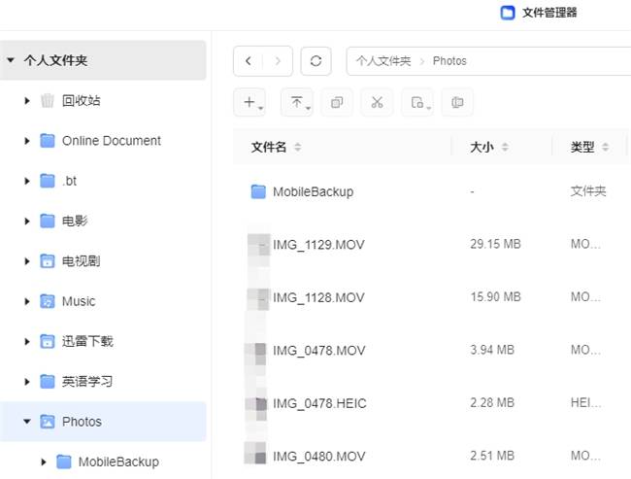This screenshot has height=479, width=631.
Task: Click the back navigation arrow
Action: (x=249, y=60)
